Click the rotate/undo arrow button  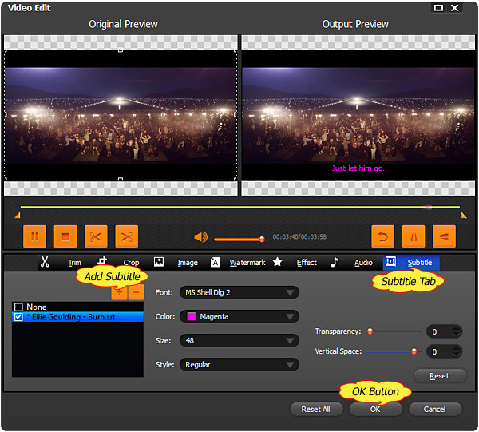coord(382,236)
